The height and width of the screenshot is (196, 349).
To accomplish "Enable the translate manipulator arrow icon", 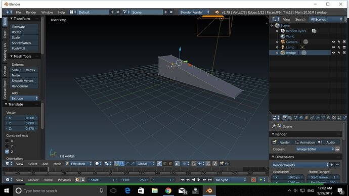I will pyautogui.click(x=122, y=164).
